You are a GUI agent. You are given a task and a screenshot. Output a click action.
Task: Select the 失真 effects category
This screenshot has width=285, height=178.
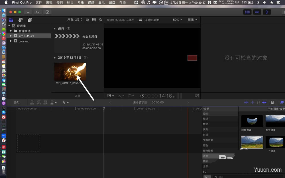click(220, 129)
